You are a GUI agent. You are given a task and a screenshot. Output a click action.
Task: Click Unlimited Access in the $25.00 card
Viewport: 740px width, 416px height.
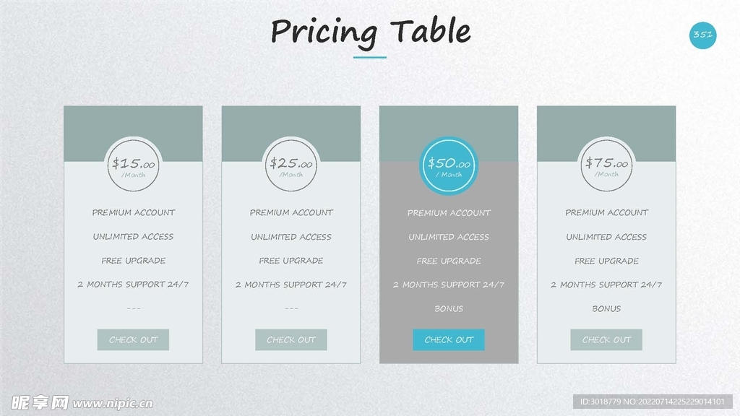[291, 237]
